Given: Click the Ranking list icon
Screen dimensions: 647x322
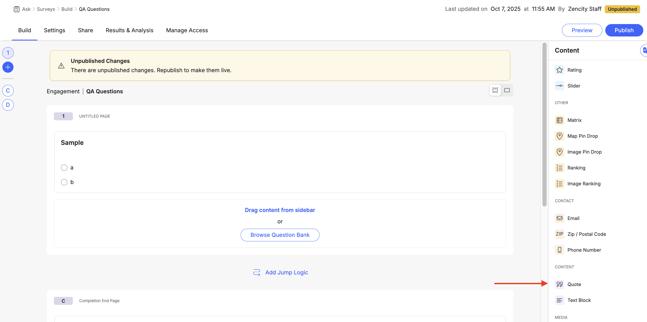Looking at the screenshot, I should coord(559,168).
